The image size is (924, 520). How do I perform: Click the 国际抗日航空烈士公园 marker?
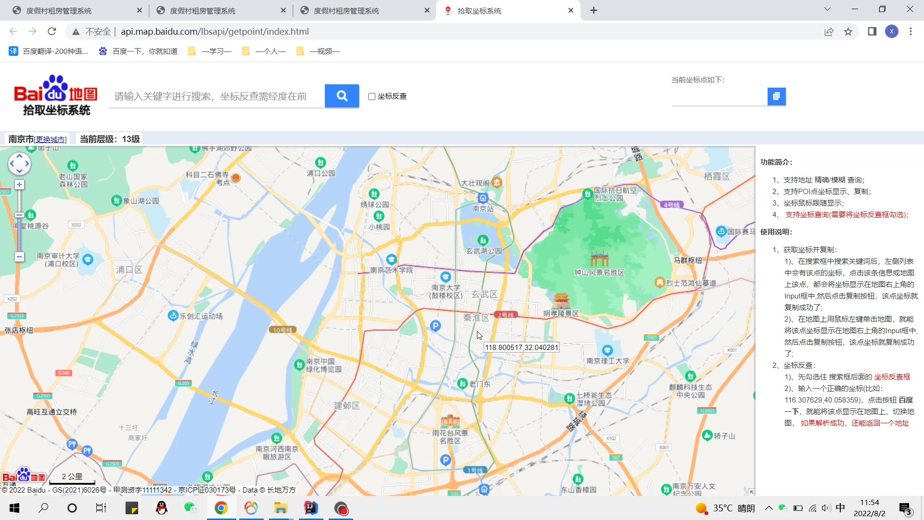click(587, 194)
